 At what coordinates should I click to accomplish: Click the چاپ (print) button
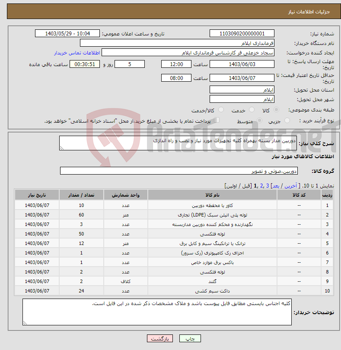(x=190, y=338)
